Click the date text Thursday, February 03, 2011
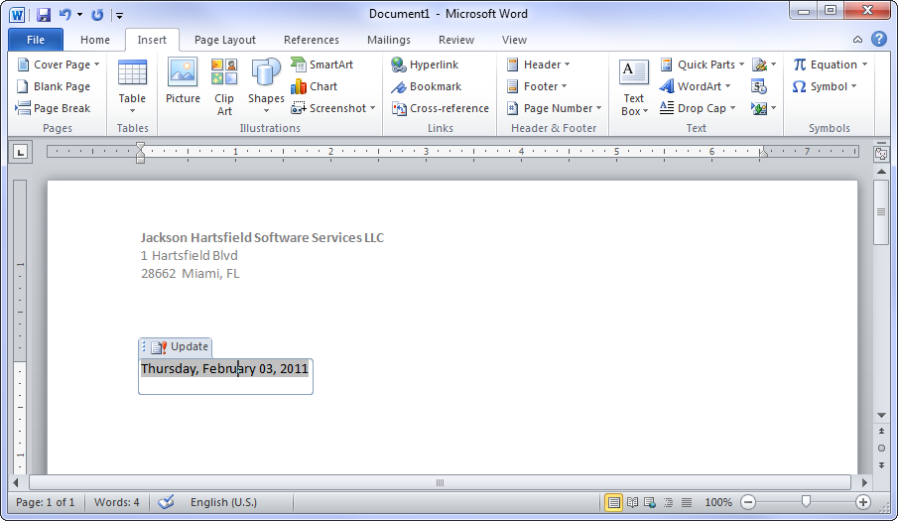The height and width of the screenshot is (521, 898). point(224,369)
